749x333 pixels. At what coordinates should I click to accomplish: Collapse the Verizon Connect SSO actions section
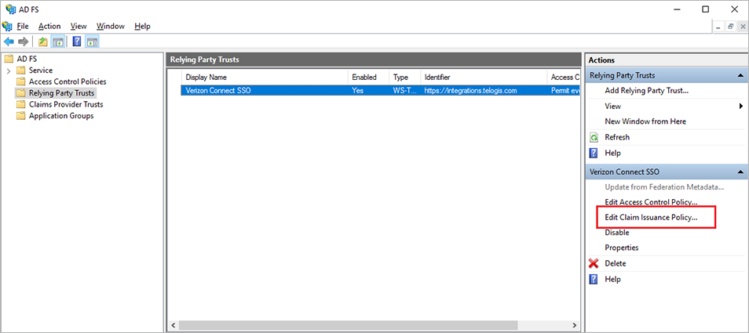click(740, 172)
